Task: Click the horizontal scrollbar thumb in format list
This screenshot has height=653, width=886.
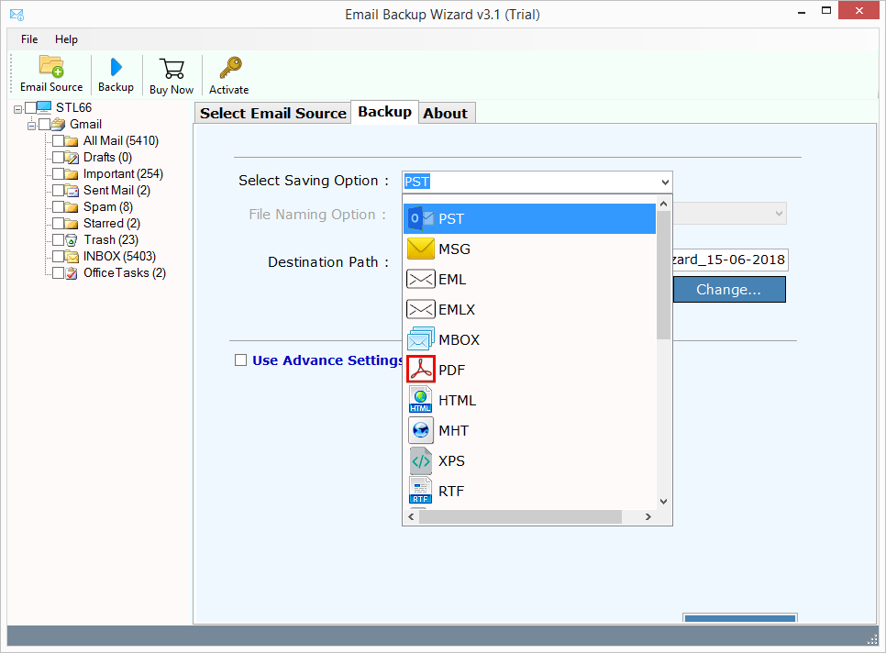Action: pyautogui.click(x=520, y=517)
